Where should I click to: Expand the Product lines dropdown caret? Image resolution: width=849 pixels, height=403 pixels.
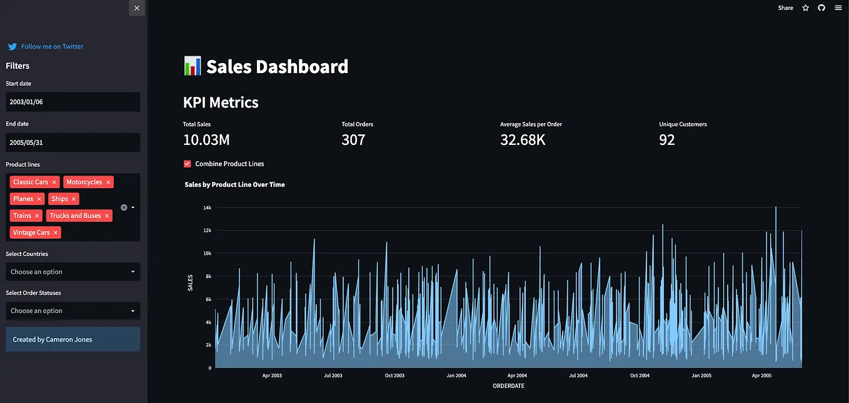click(x=133, y=207)
